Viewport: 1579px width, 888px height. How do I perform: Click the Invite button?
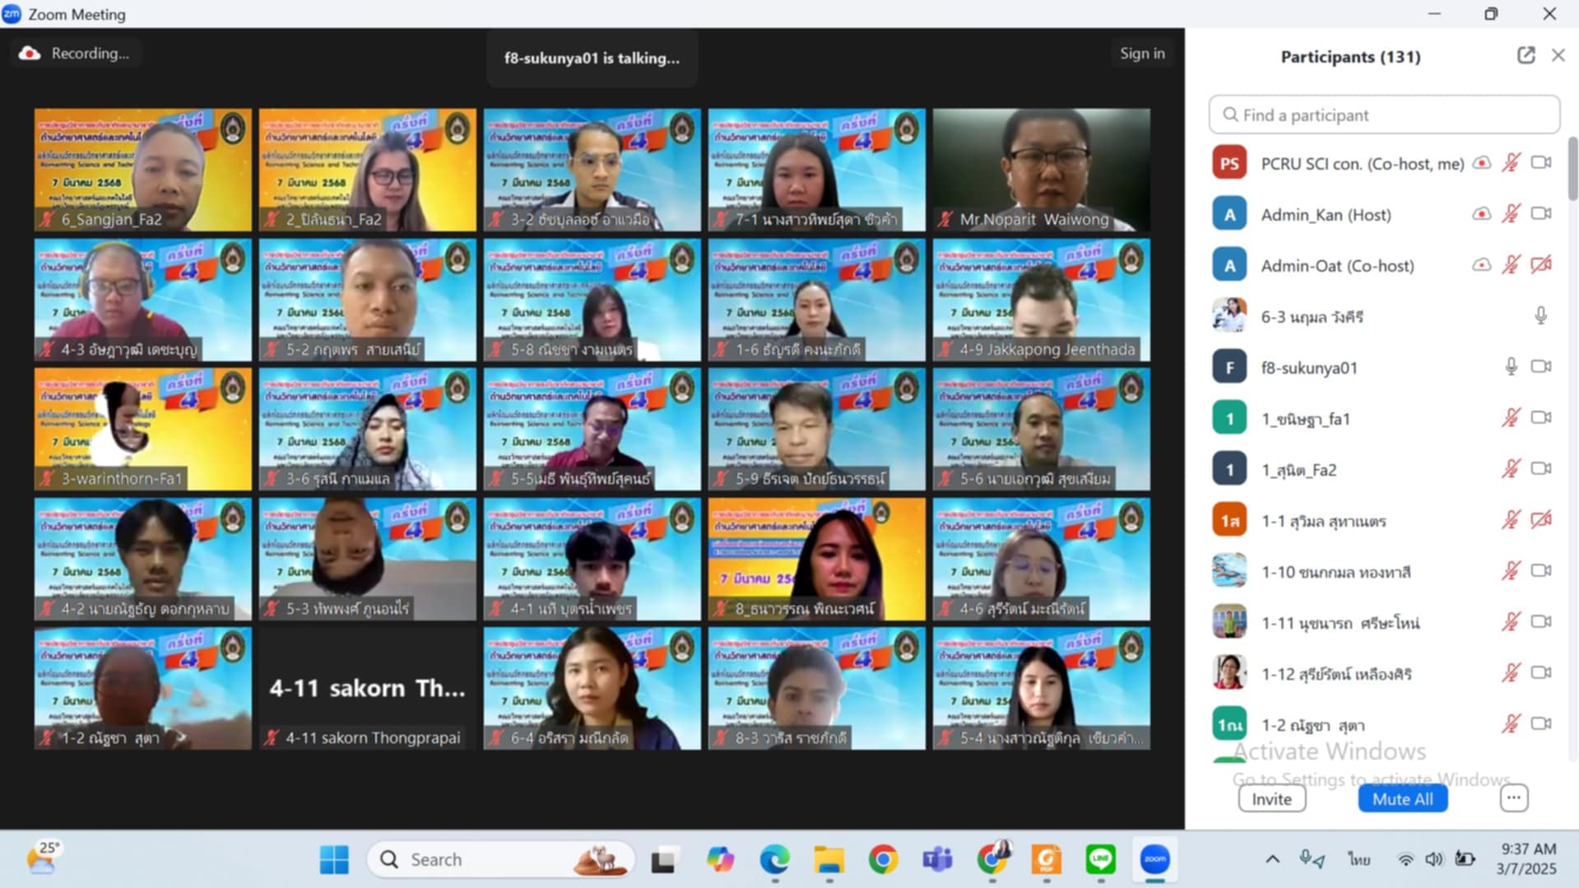(x=1271, y=799)
